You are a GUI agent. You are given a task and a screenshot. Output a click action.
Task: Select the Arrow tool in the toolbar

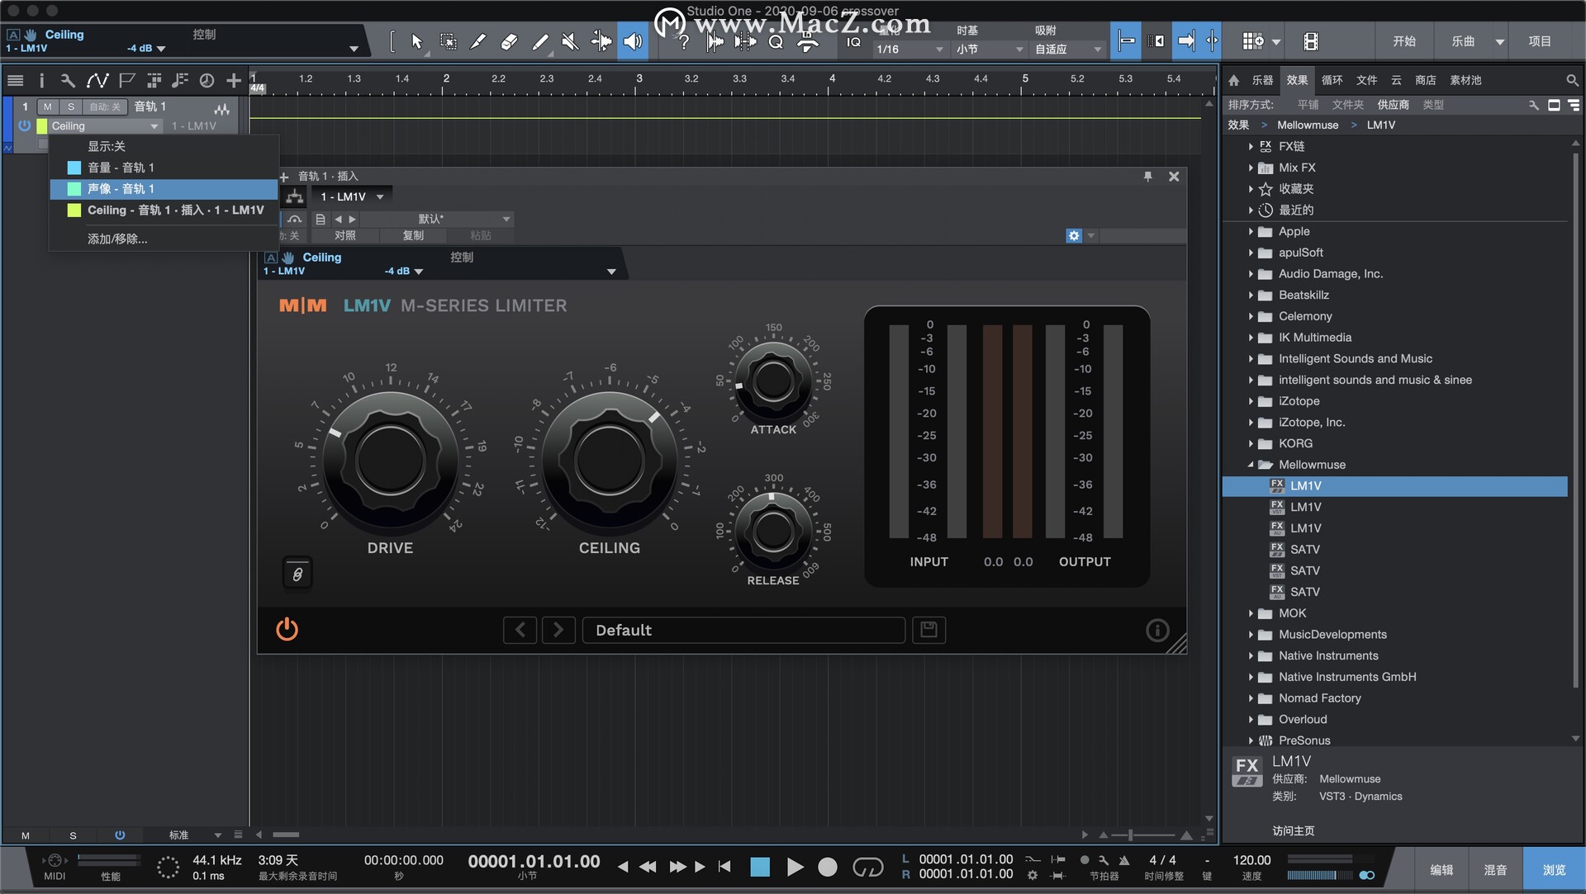coord(416,41)
